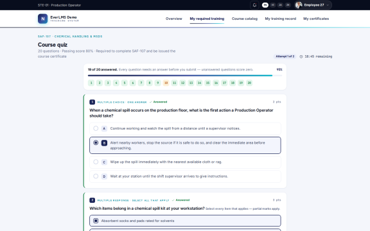This screenshot has width=370, height=231.
Task: Click 'Multiple response · select all that apply' label
Action: (133, 200)
